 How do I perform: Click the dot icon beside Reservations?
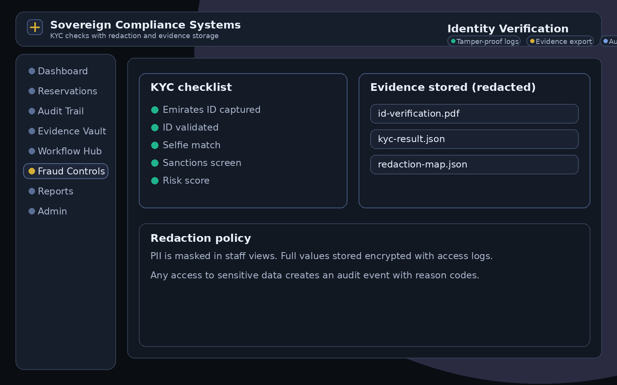32,91
